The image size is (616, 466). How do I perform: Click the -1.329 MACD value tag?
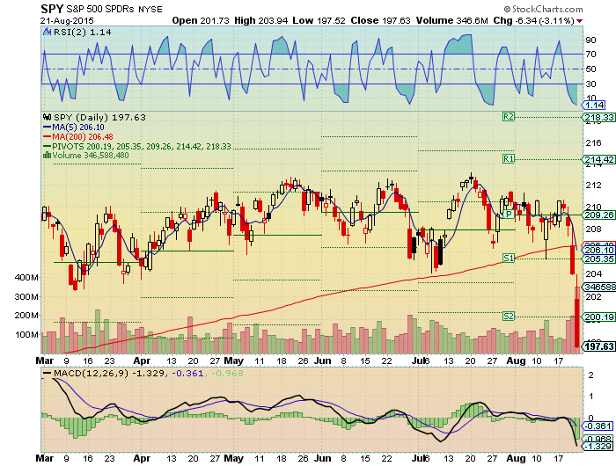pos(598,447)
